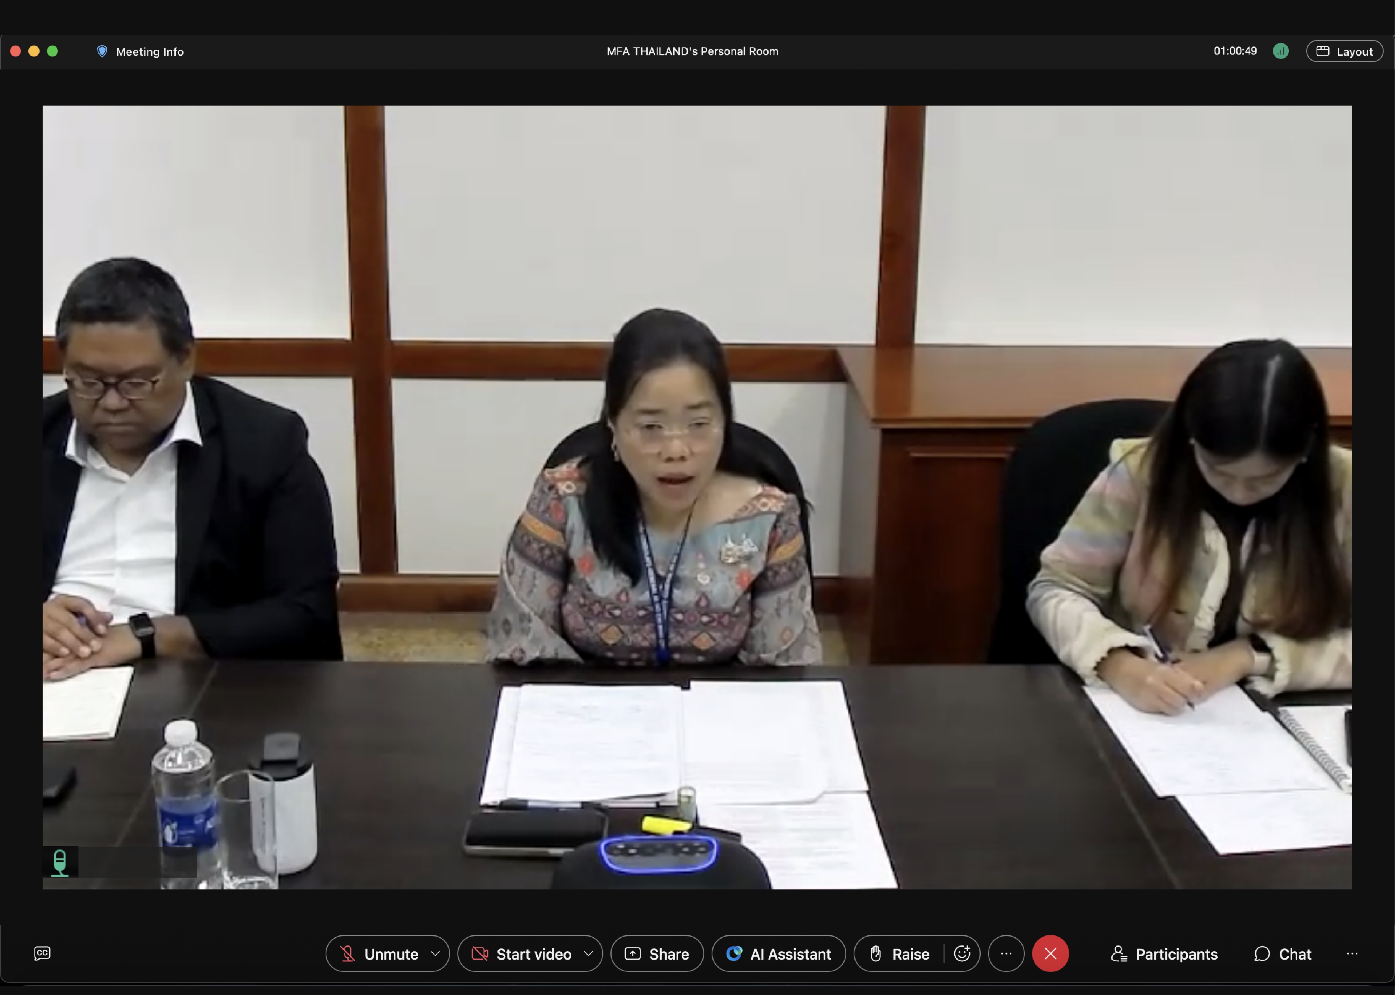Image resolution: width=1395 pixels, height=995 pixels.
Task: Expand audio options arrow beside Unmute
Action: click(x=435, y=953)
